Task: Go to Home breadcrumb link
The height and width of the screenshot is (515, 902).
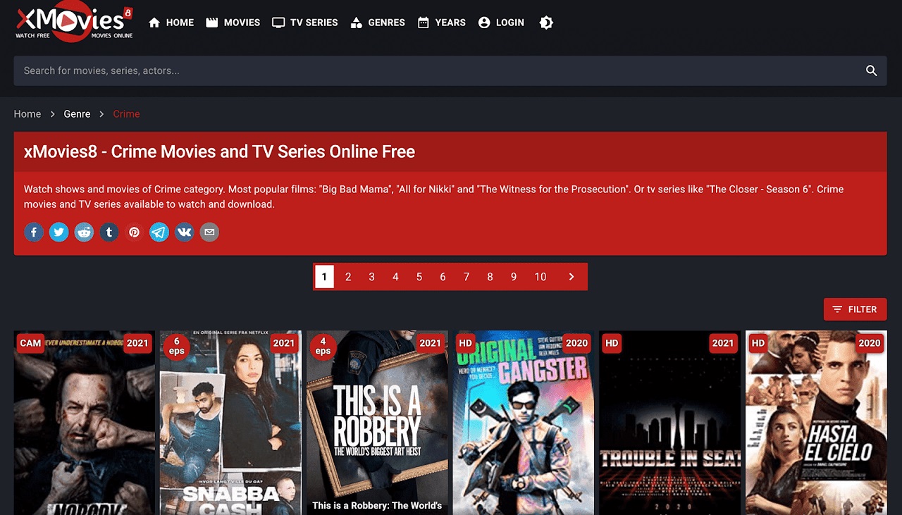Action: [x=27, y=114]
